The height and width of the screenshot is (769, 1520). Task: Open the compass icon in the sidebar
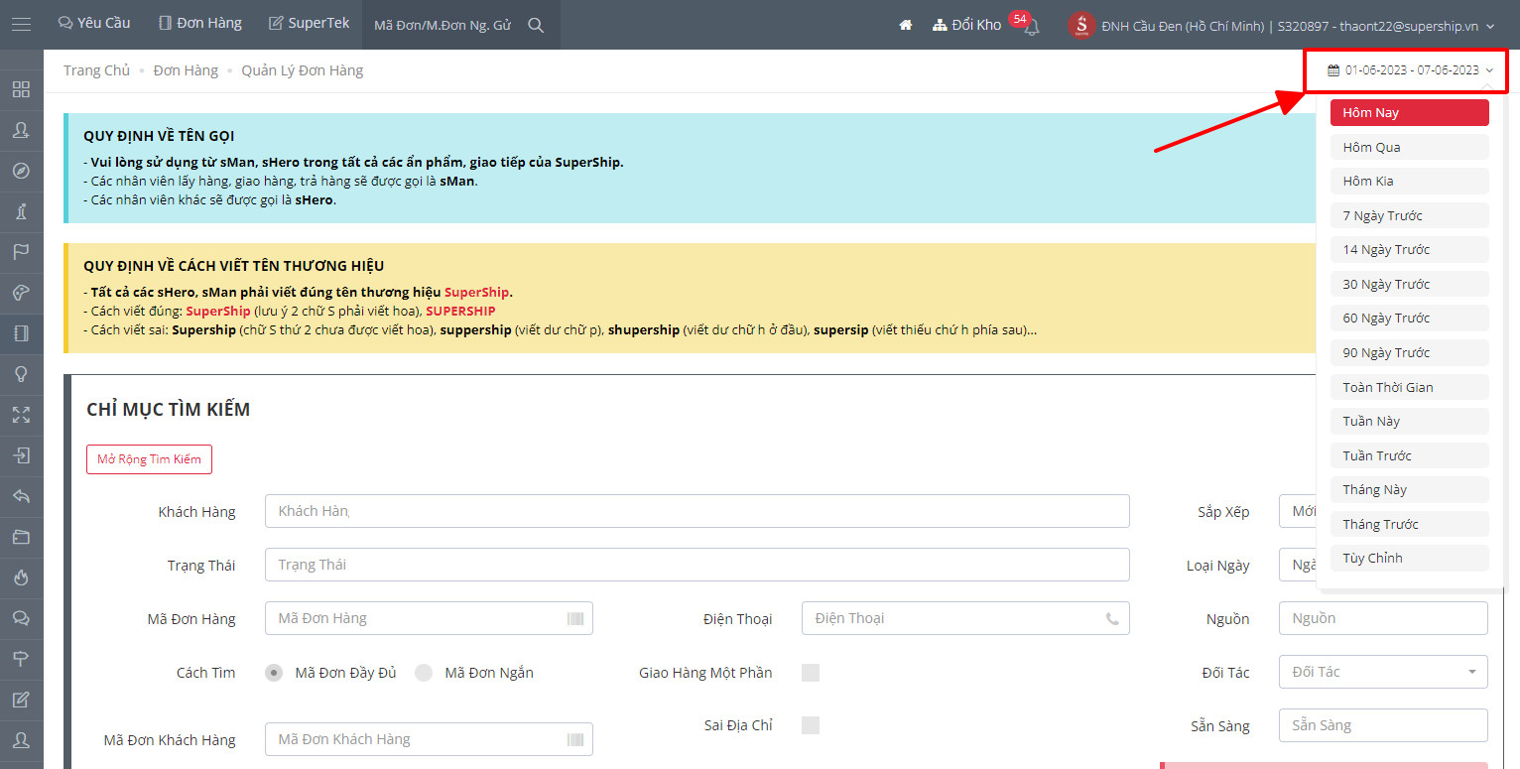pos(21,171)
